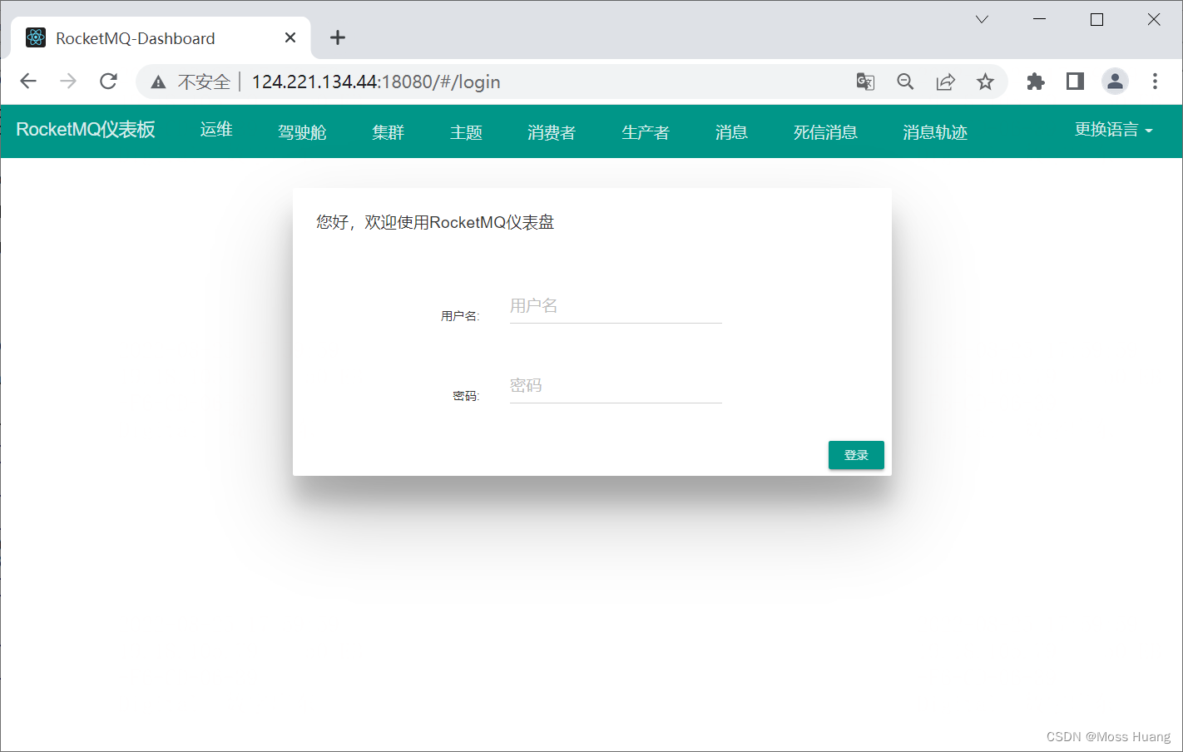Focus the 用户名 input field

(x=616, y=306)
